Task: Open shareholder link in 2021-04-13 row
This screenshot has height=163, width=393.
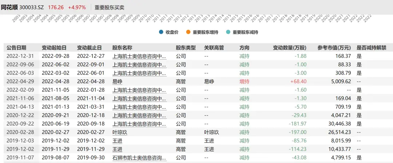Action: pyautogui.click(x=139, y=107)
